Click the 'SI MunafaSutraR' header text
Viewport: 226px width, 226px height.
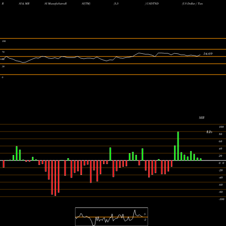click(56, 4)
